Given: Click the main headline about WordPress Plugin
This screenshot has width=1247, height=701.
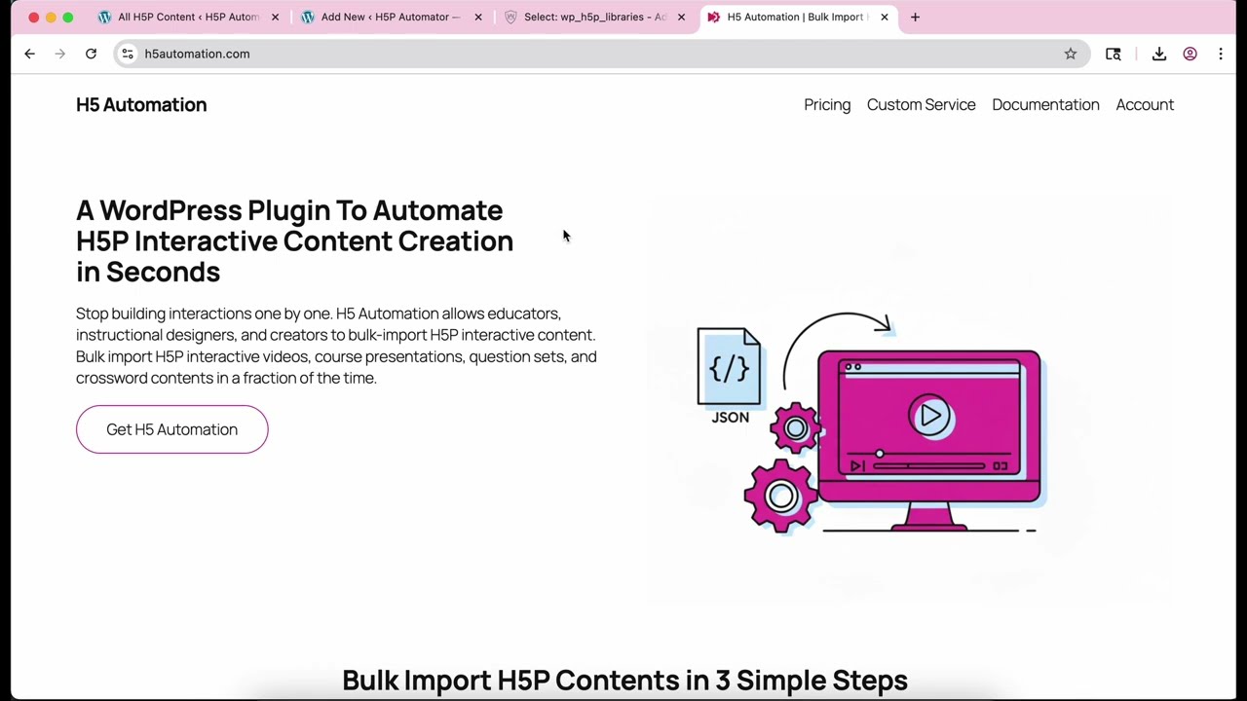Looking at the screenshot, I should point(294,240).
